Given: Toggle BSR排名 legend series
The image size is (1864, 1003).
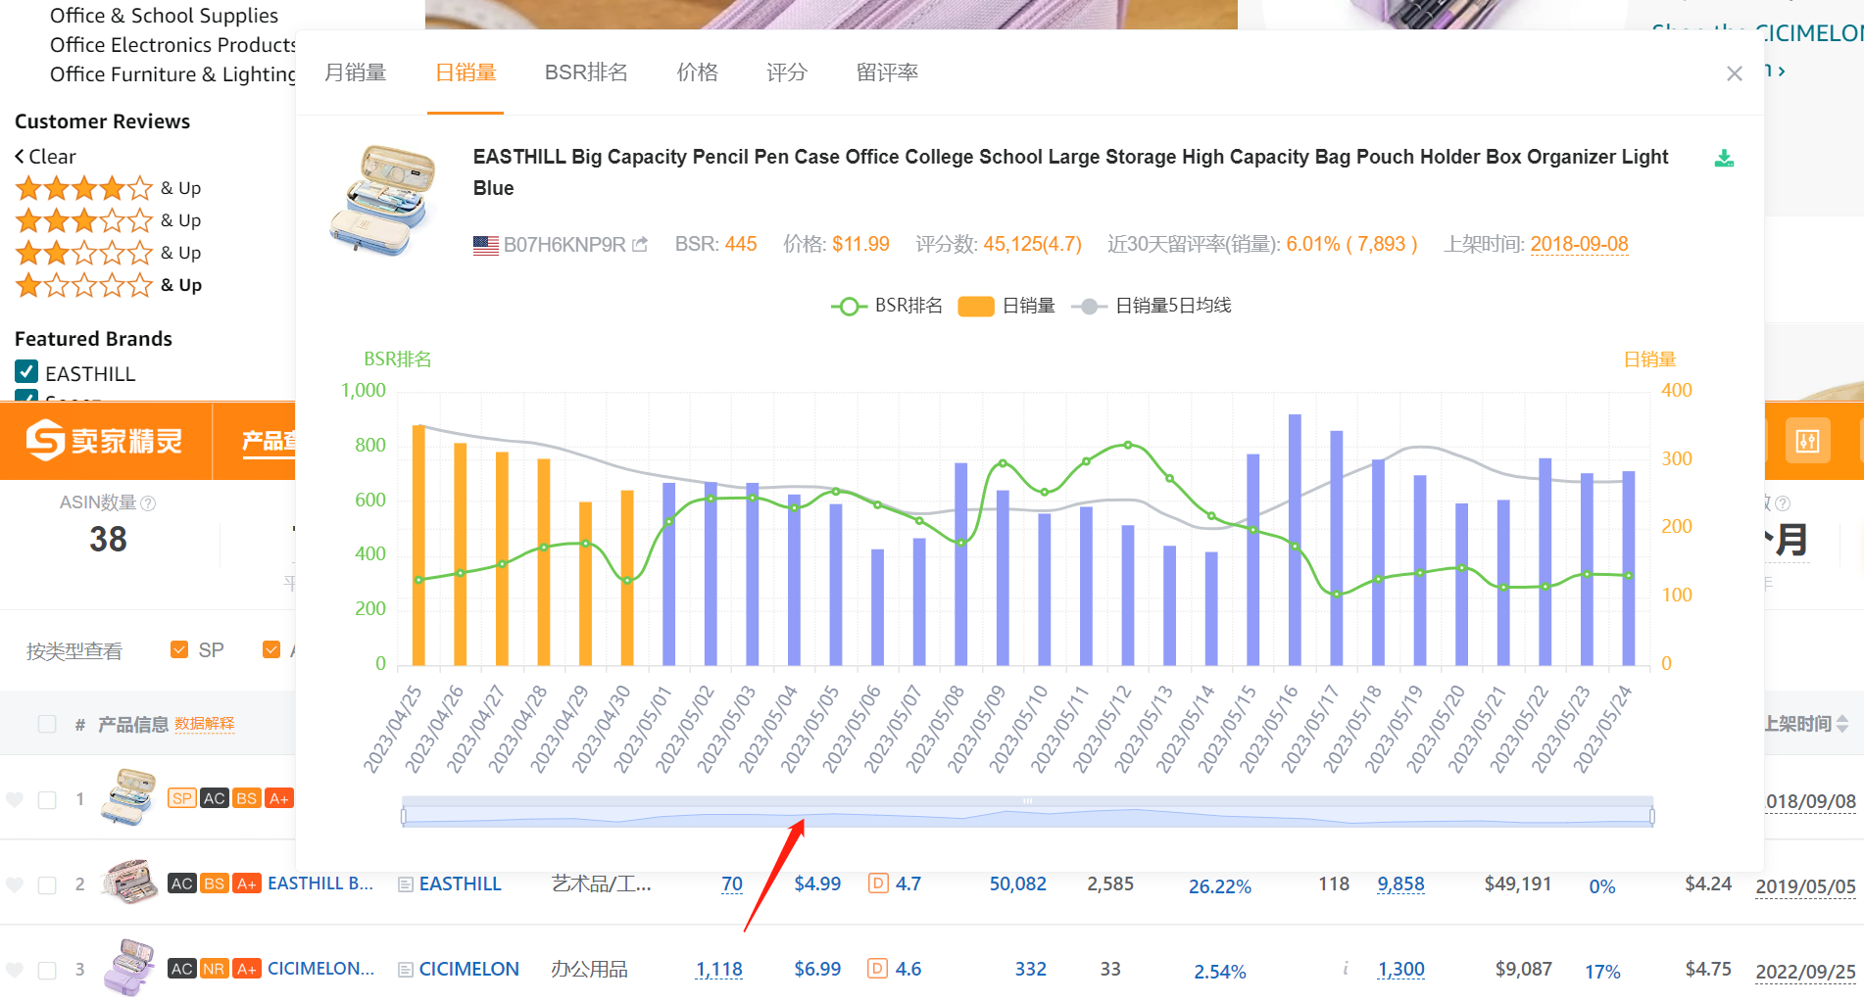Looking at the screenshot, I should 887,306.
